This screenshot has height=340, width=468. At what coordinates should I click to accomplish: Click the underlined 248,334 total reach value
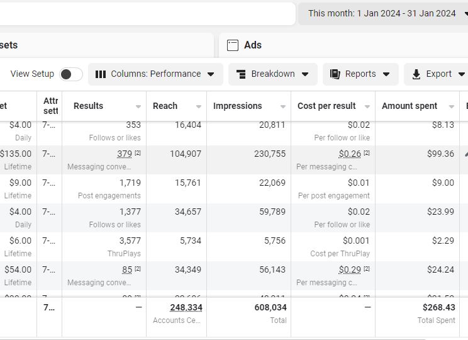(186, 307)
